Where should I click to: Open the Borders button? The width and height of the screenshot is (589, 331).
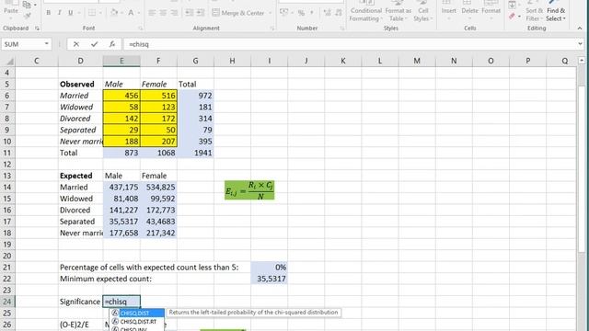(x=92, y=13)
